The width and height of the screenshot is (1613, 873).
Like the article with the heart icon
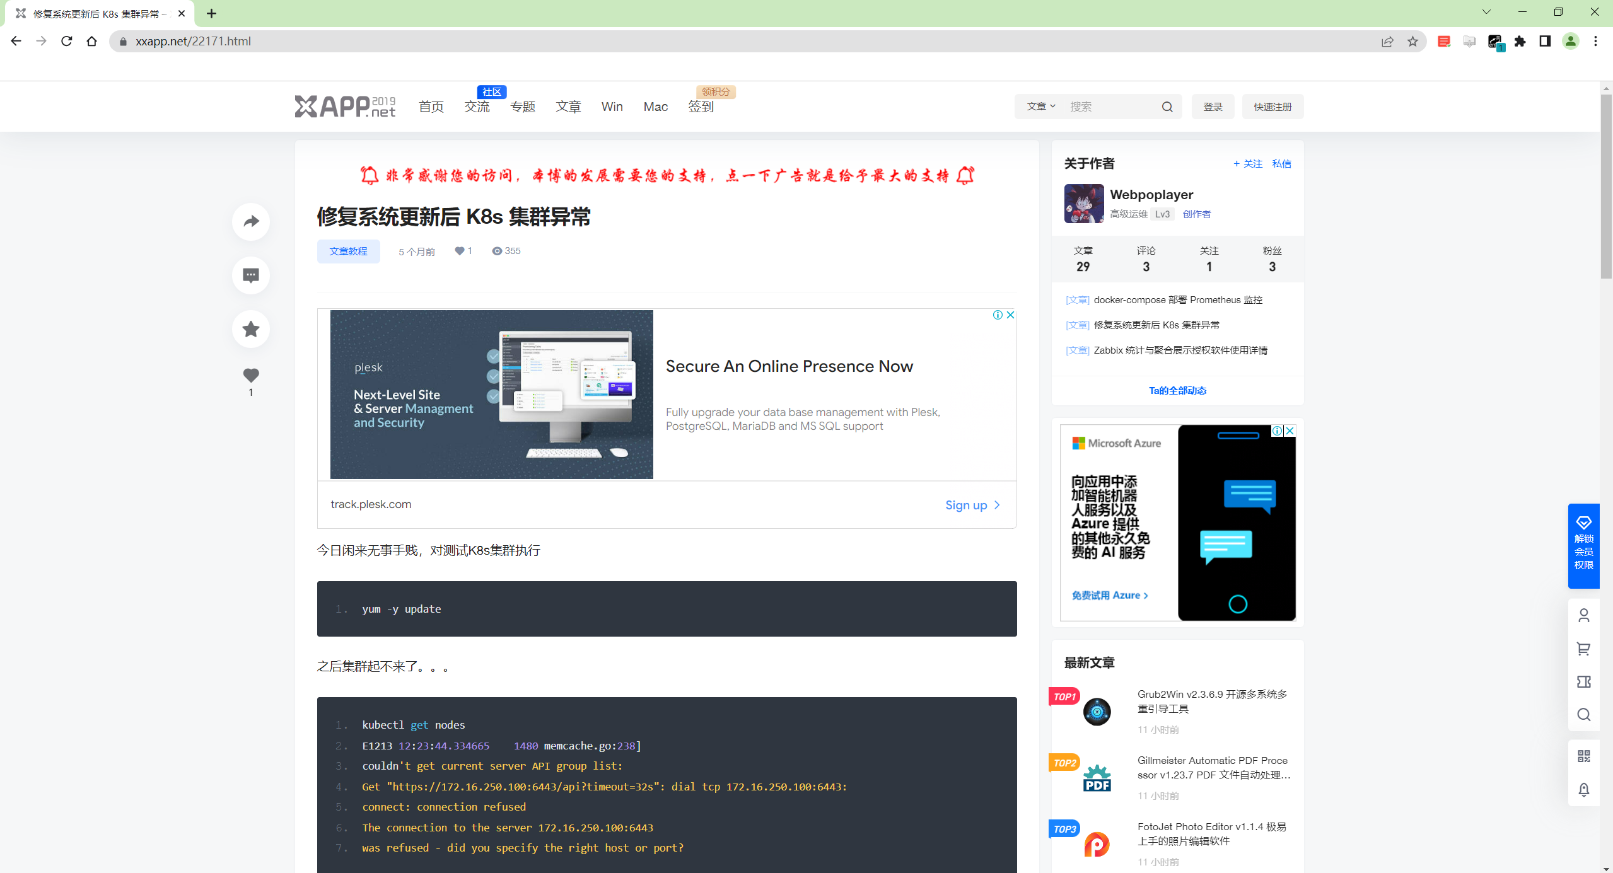point(251,376)
